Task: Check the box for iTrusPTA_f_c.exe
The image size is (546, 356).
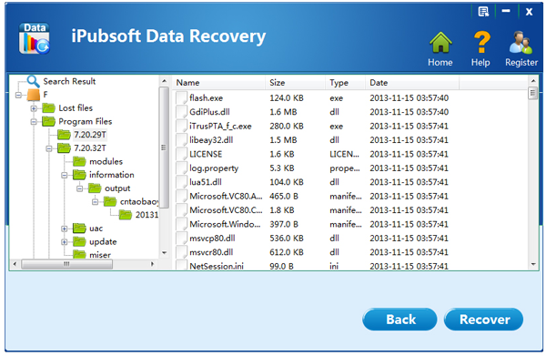Action: pos(182,126)
